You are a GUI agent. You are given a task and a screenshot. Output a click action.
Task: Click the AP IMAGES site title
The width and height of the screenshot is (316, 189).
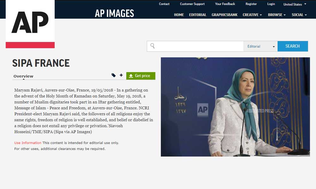point(114,14)
